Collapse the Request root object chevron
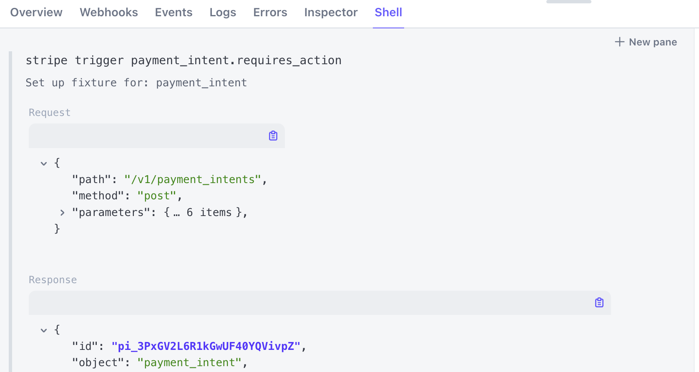Image resolution: width=699 pixels, height=372 pixels. click(x=44, y=163)
